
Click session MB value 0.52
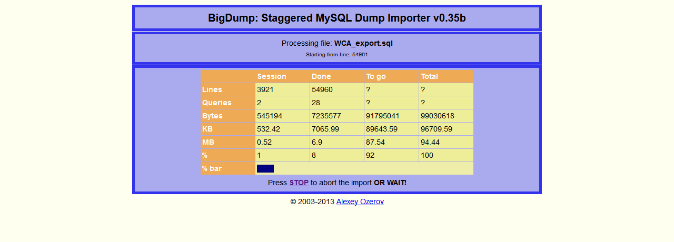(264, 142)
